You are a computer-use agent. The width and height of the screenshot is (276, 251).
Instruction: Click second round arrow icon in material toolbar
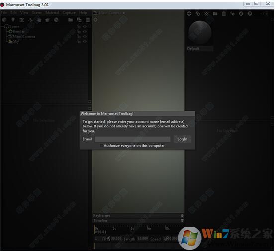click(x=250, y=14)
